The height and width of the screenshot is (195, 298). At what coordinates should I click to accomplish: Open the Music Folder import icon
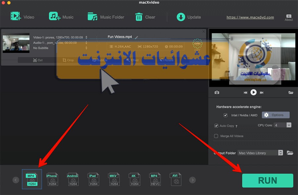pyautogui.click(x=92, y=17)
